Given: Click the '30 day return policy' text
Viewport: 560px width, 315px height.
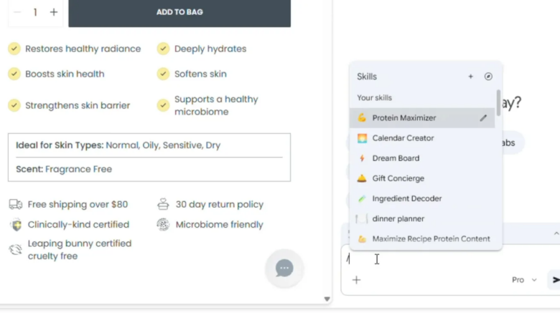Looking at the screenshot, I should pos(220,204).
